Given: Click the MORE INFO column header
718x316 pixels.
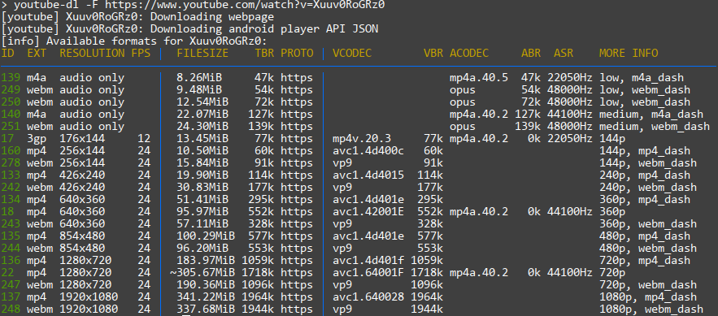Looking at the screenshot, I should pos(629,53).
